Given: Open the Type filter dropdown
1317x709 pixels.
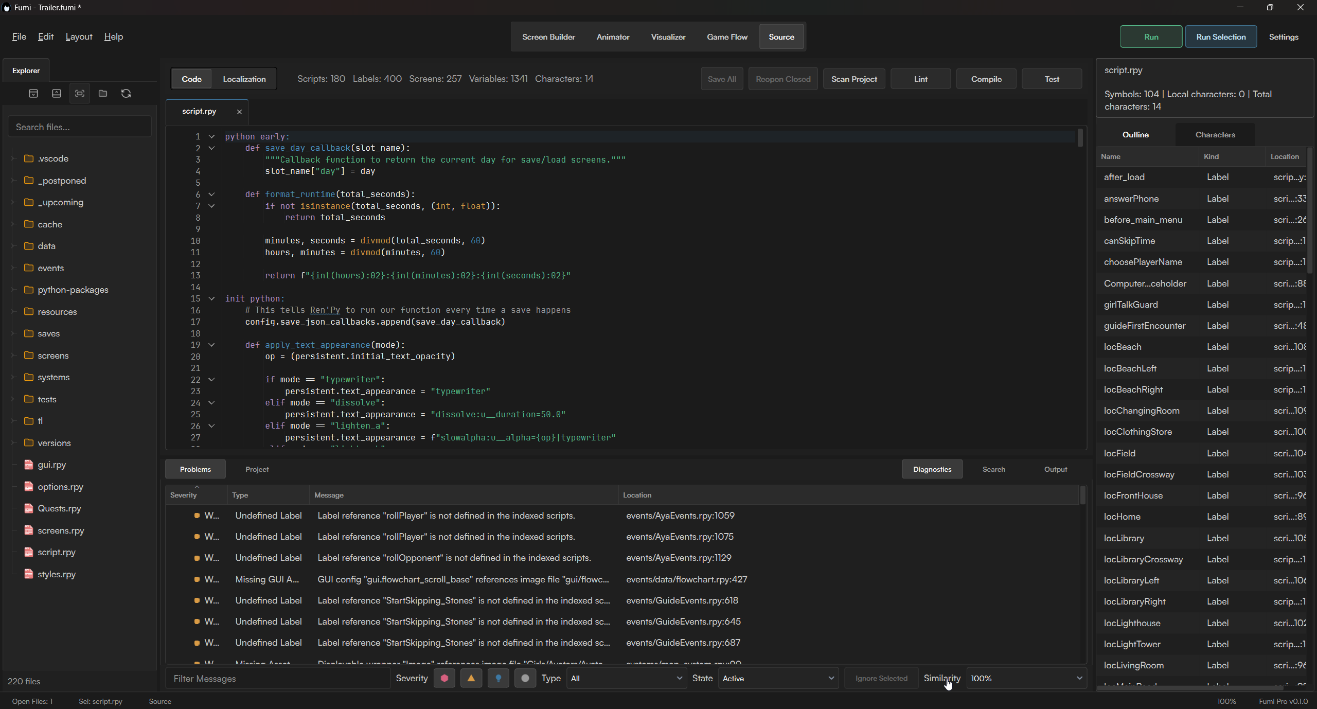Looking at the screenshot, I should pyautogui.click(x=627, y=678).
